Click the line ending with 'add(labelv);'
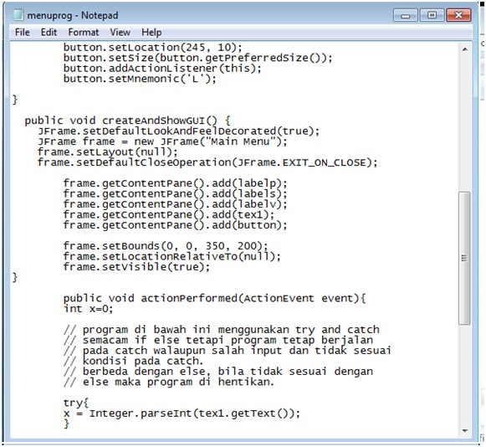 (175, 204)
